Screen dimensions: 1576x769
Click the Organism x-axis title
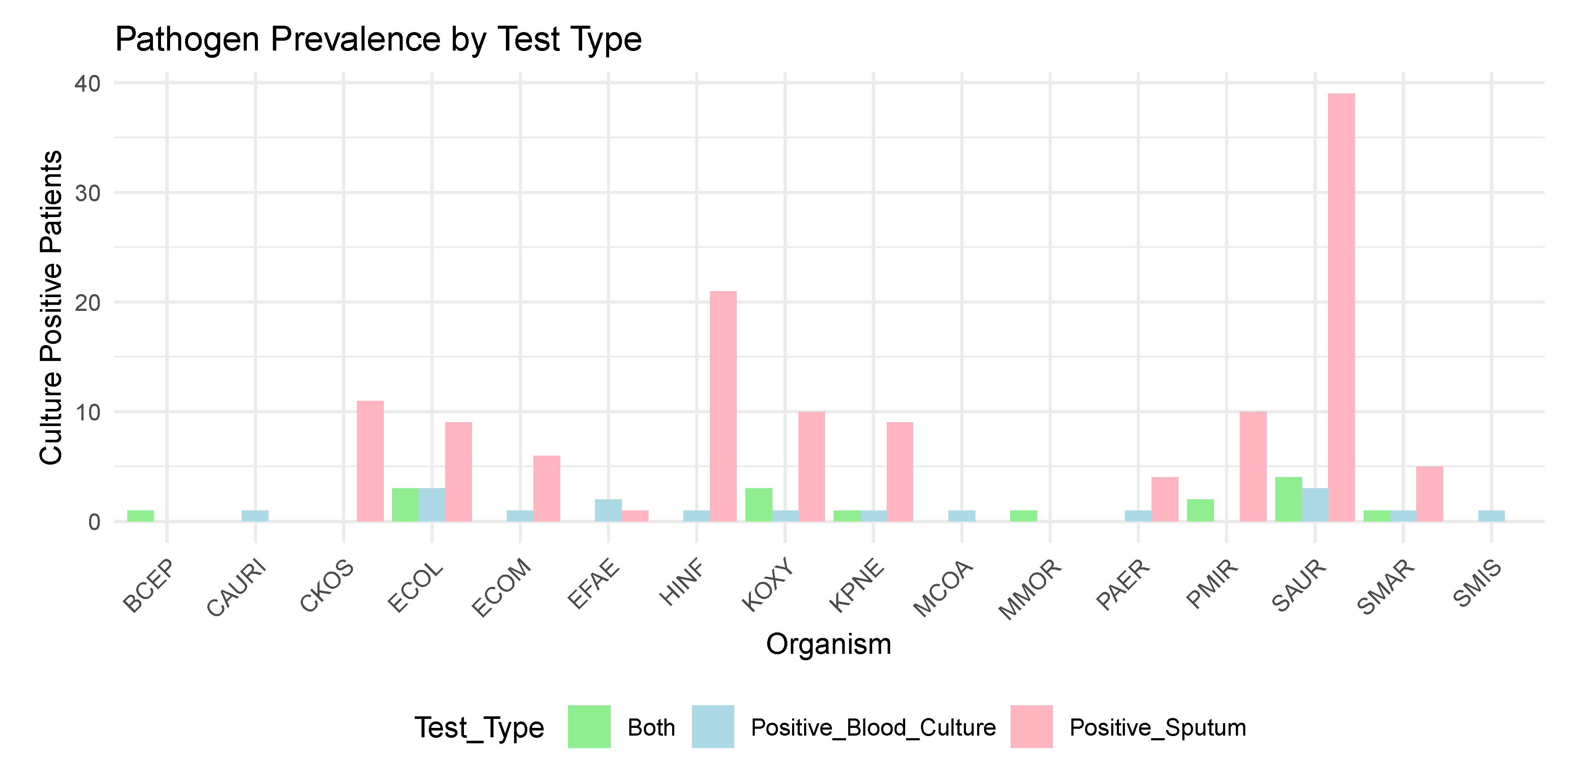[x=828, y=644]
